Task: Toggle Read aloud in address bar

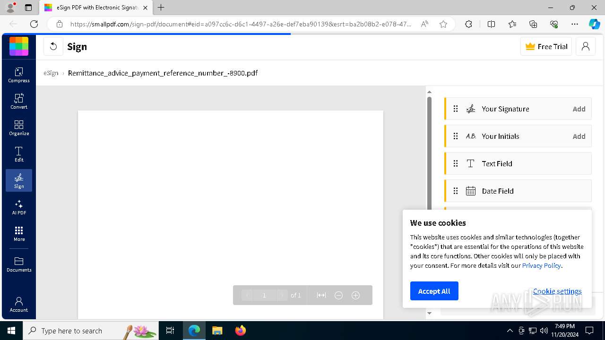Action: click(424, 24)
